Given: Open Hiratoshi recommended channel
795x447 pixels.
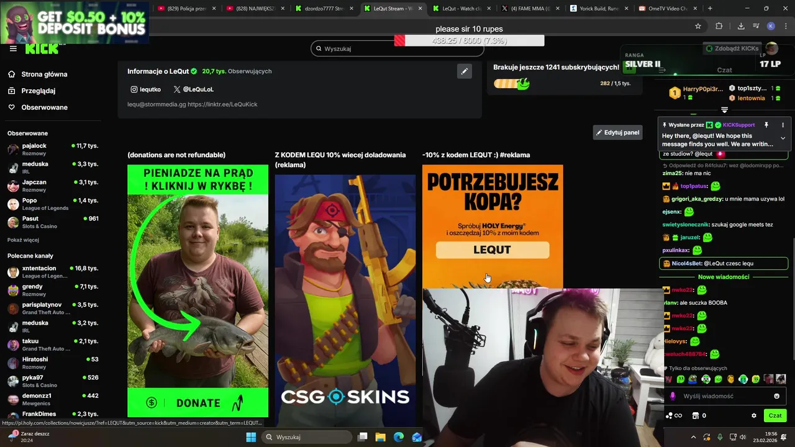Looking at the screenshot, I should [x=53, y=363].
